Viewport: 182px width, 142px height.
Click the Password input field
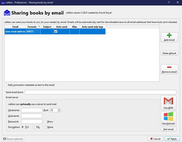(32, 121)
